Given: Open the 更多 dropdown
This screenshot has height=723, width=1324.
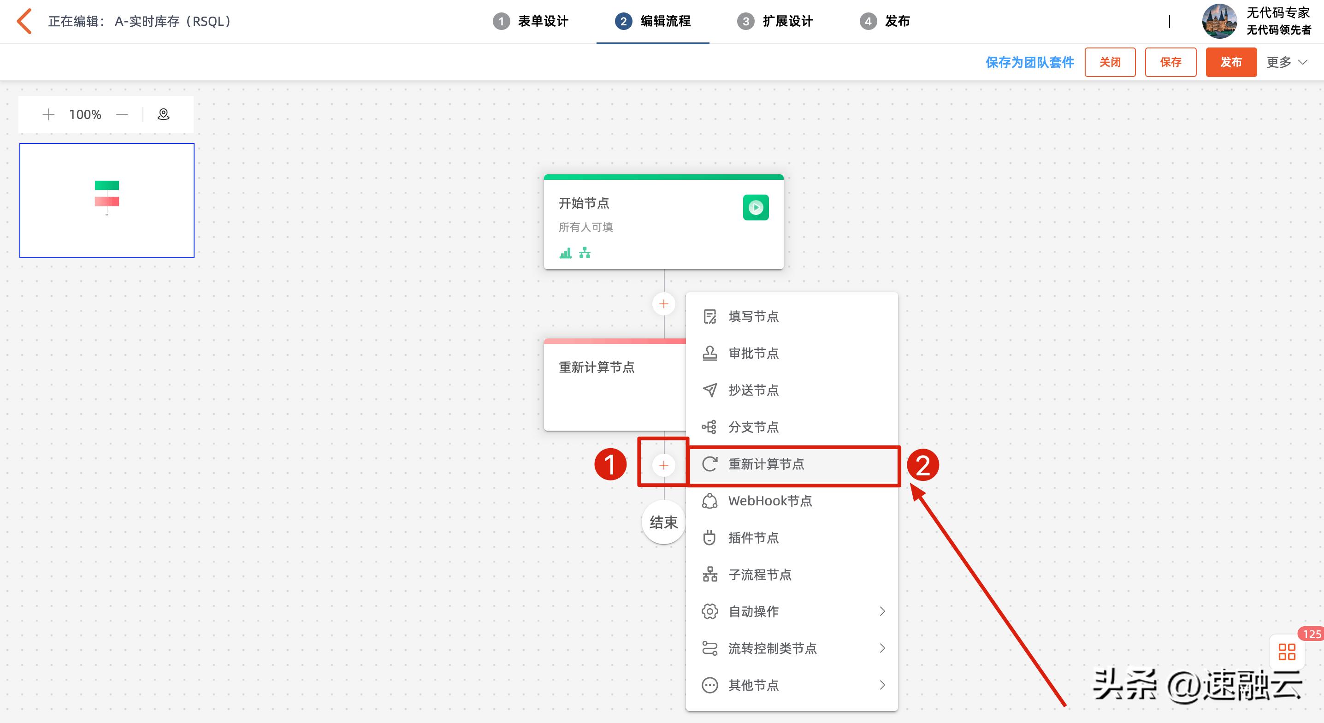Looking at the screenshot, I should pyautogui.click(x=1285, y=62).
